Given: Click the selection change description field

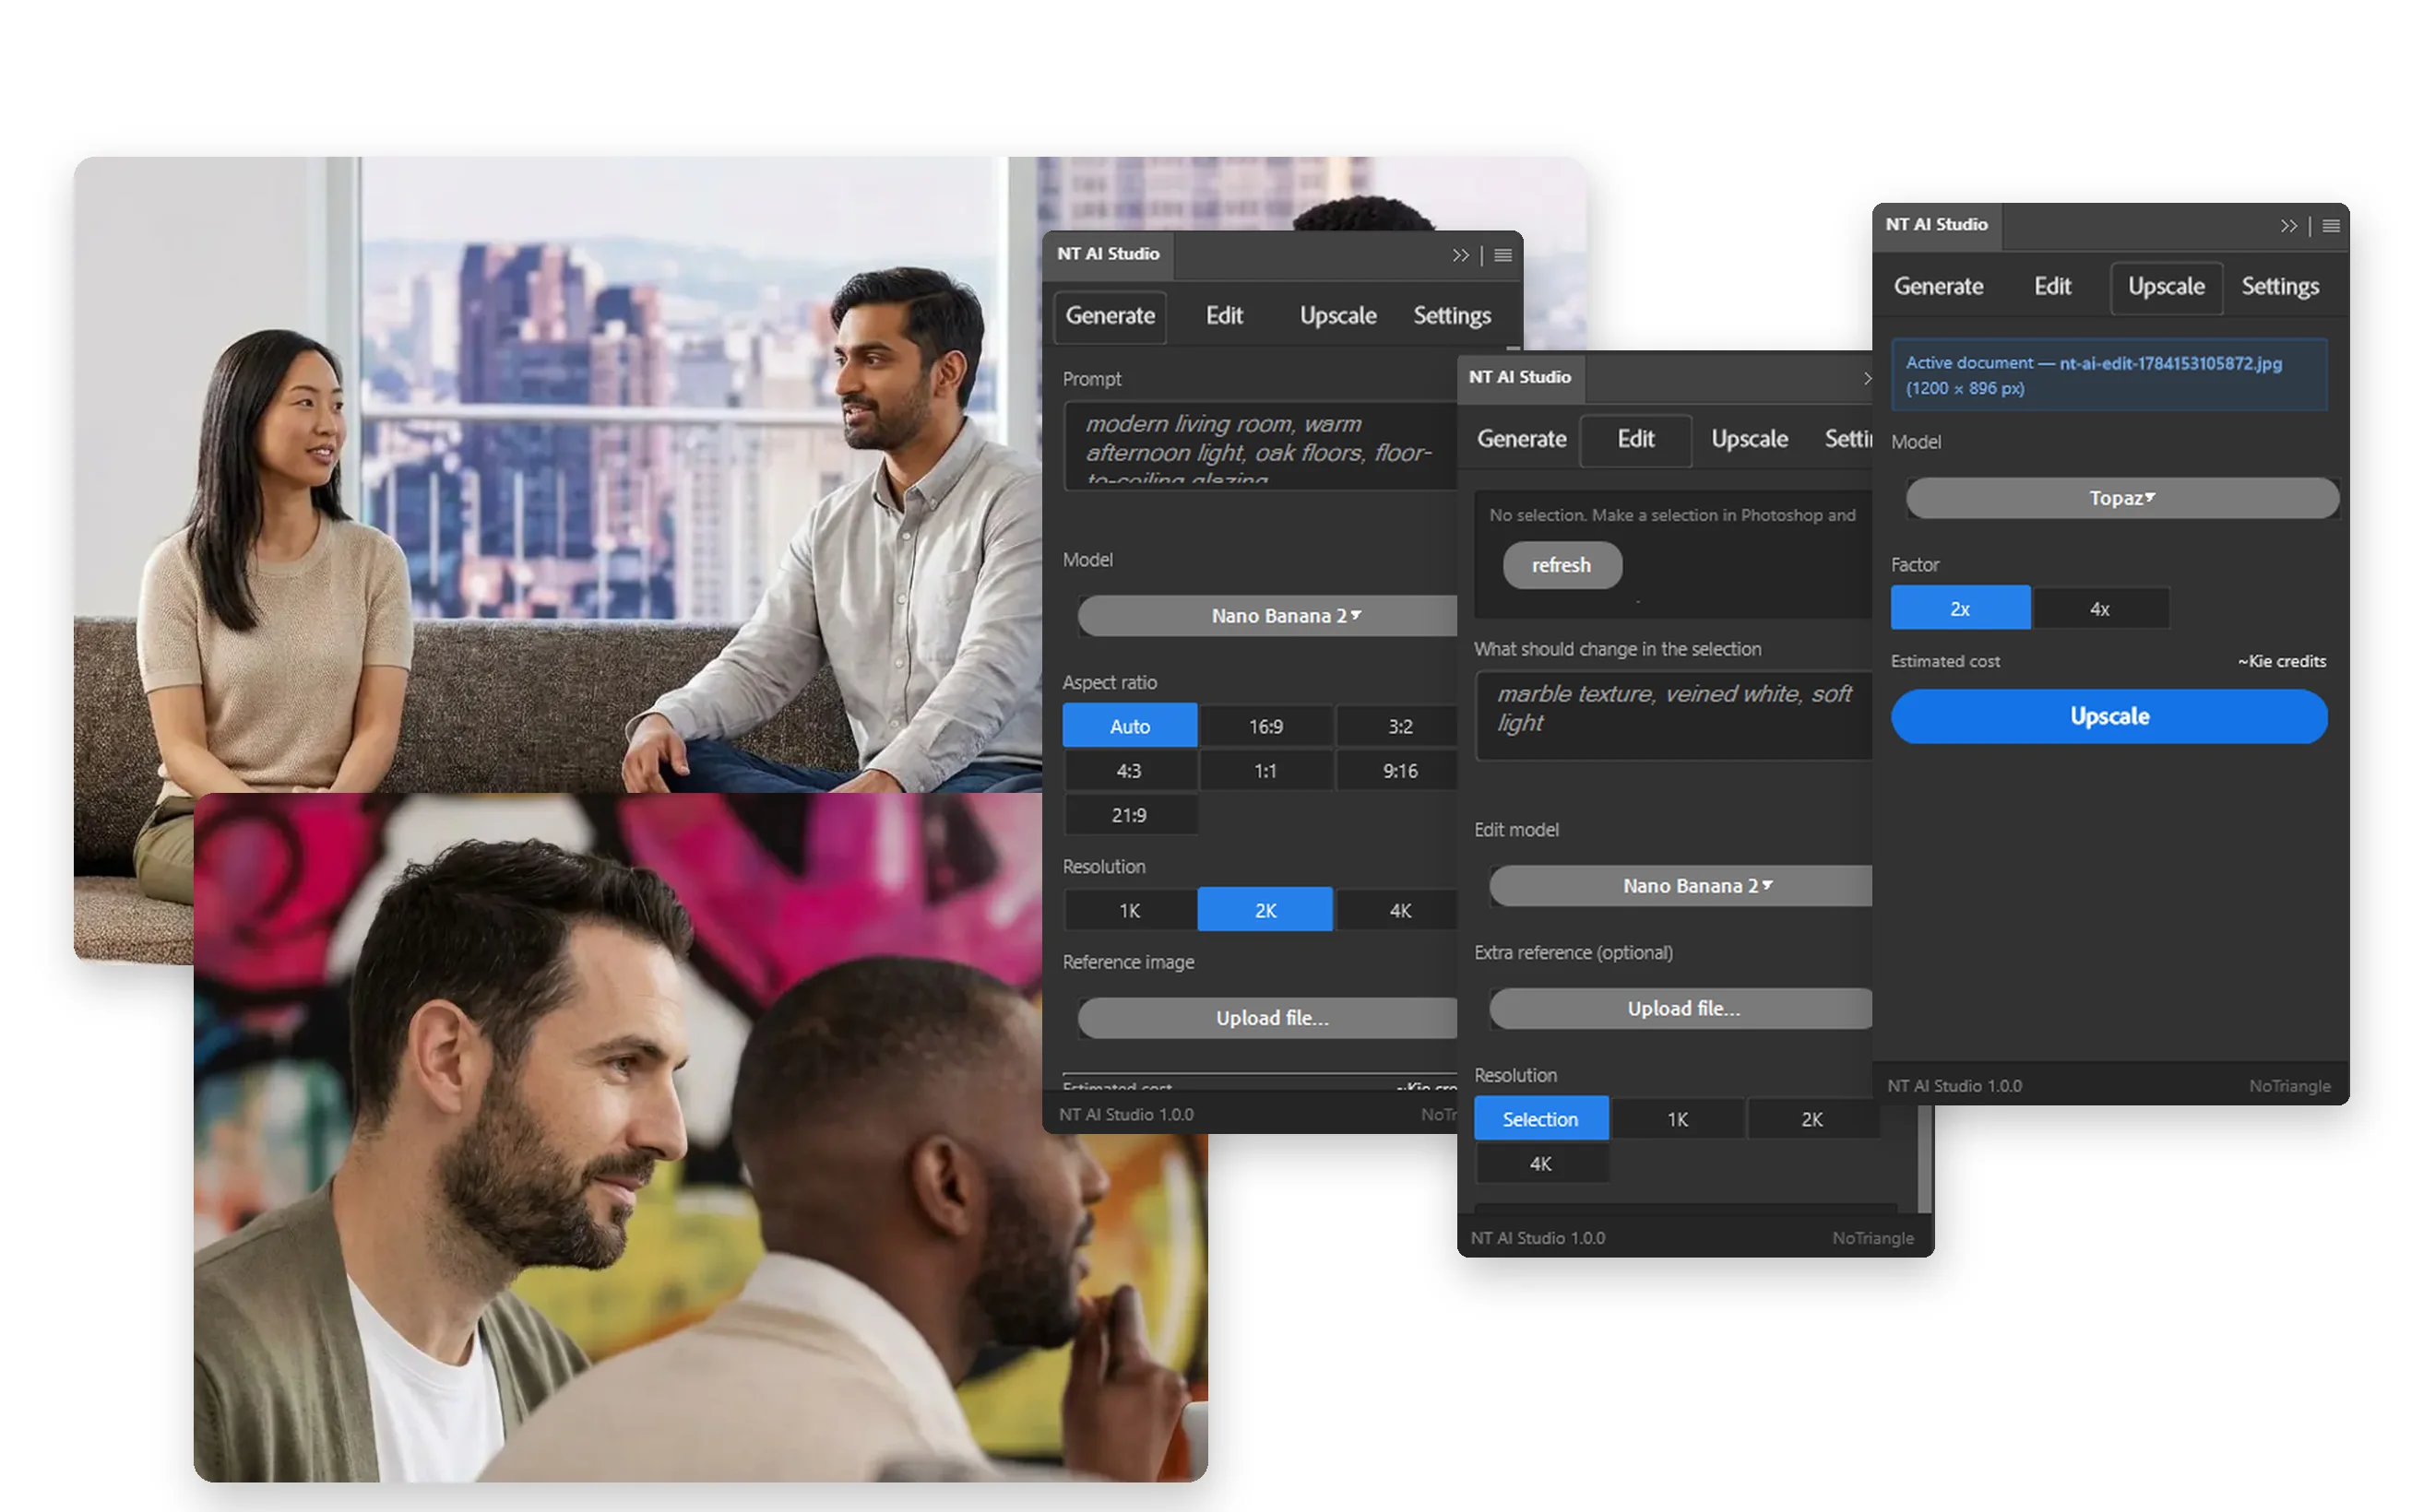Looking at the screenshot, I should pos(1674,716).
